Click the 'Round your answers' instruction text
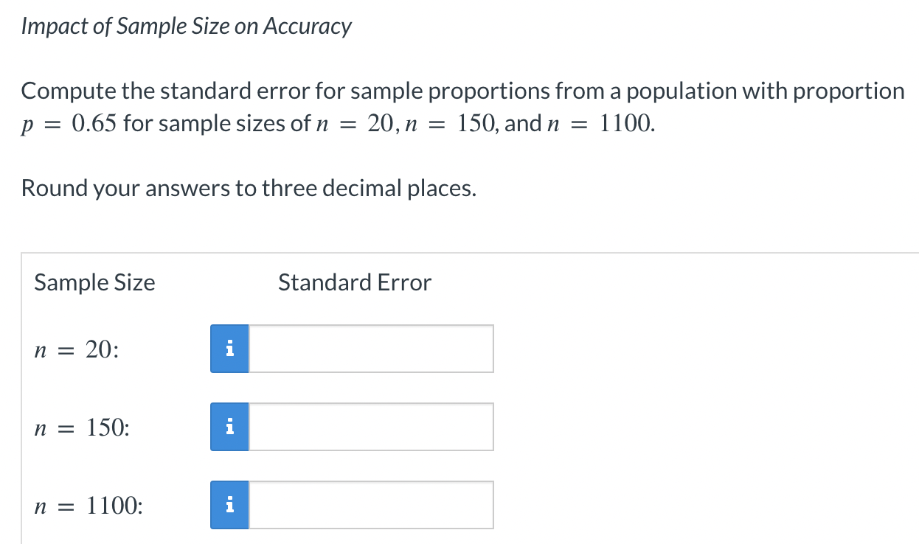 [249, 188]
